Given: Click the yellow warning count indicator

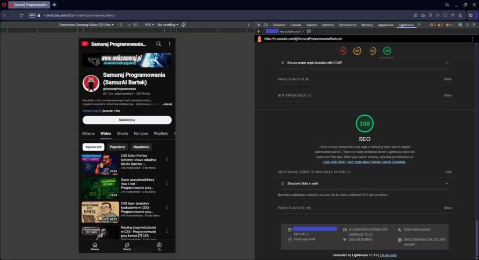Looking at the screenshot, I should tap(440, 25).
